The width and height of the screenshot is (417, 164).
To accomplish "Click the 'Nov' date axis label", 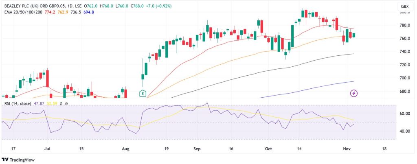I will click(x=347, y=149).
